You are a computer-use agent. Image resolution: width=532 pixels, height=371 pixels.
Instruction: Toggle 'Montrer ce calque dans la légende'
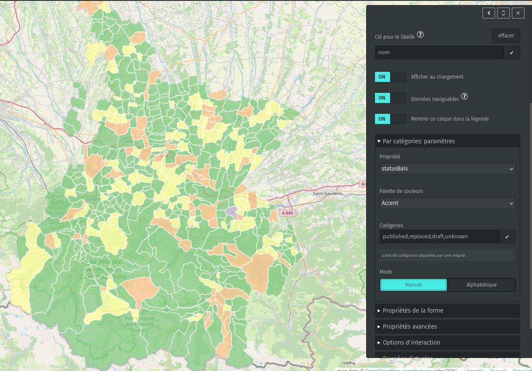[390, 119]
